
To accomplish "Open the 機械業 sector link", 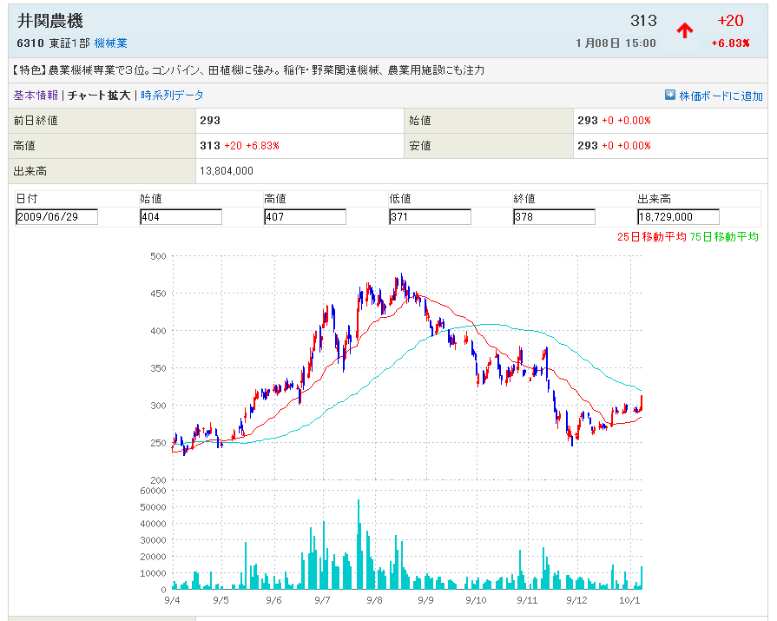I will 111,43.
